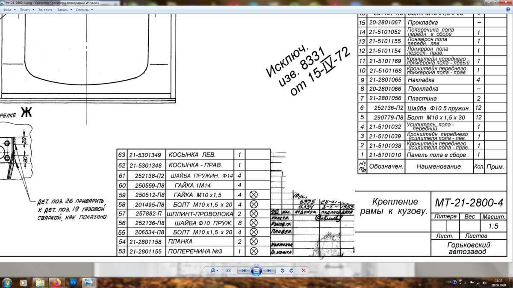513x288 pixels.
Task: Click the RU language indicator
Action: (448, 282)
